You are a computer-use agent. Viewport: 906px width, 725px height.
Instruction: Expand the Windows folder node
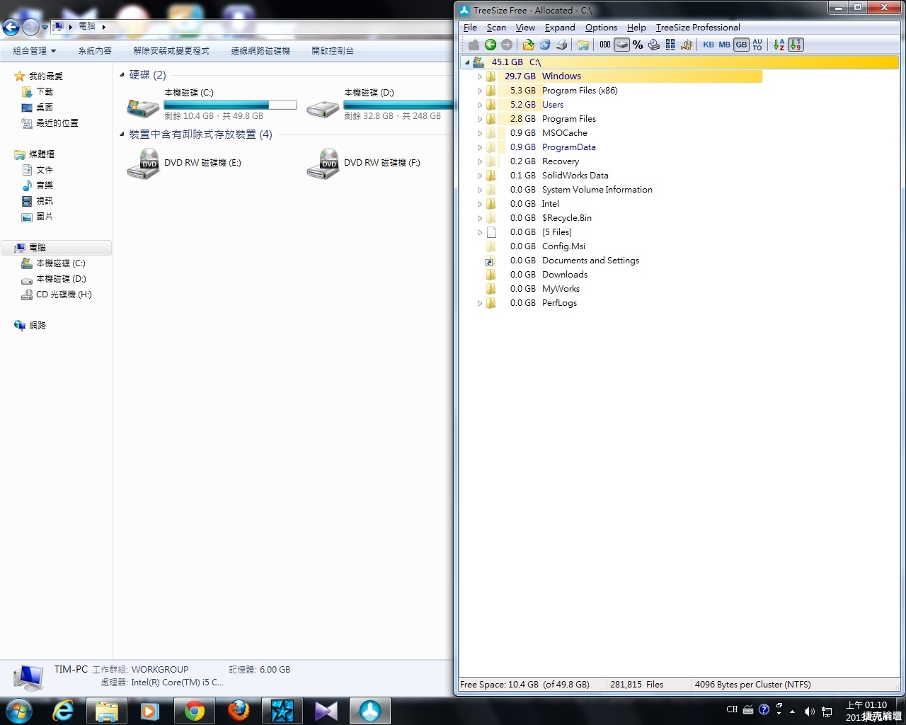pyautogui.click(x=480, y=76)
